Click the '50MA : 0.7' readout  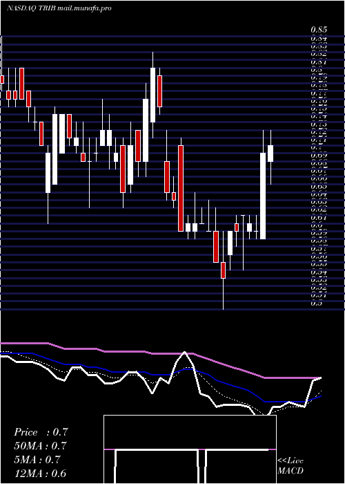pyautogui.click(x=41, y=446)
